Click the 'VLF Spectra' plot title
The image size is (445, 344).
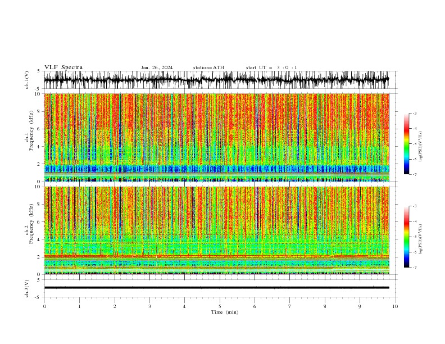coord(63,67)
